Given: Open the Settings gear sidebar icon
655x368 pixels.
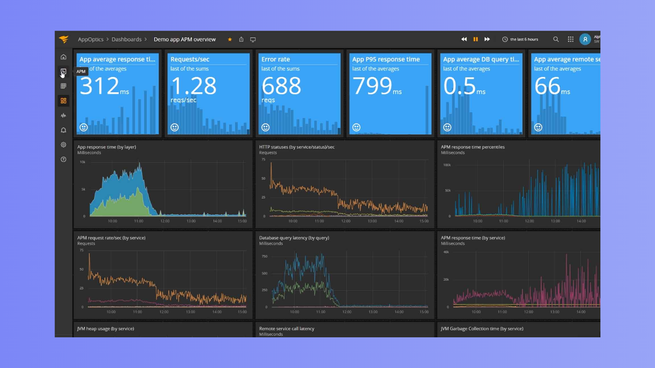Looking at the screenshot, I should (63, 145).
